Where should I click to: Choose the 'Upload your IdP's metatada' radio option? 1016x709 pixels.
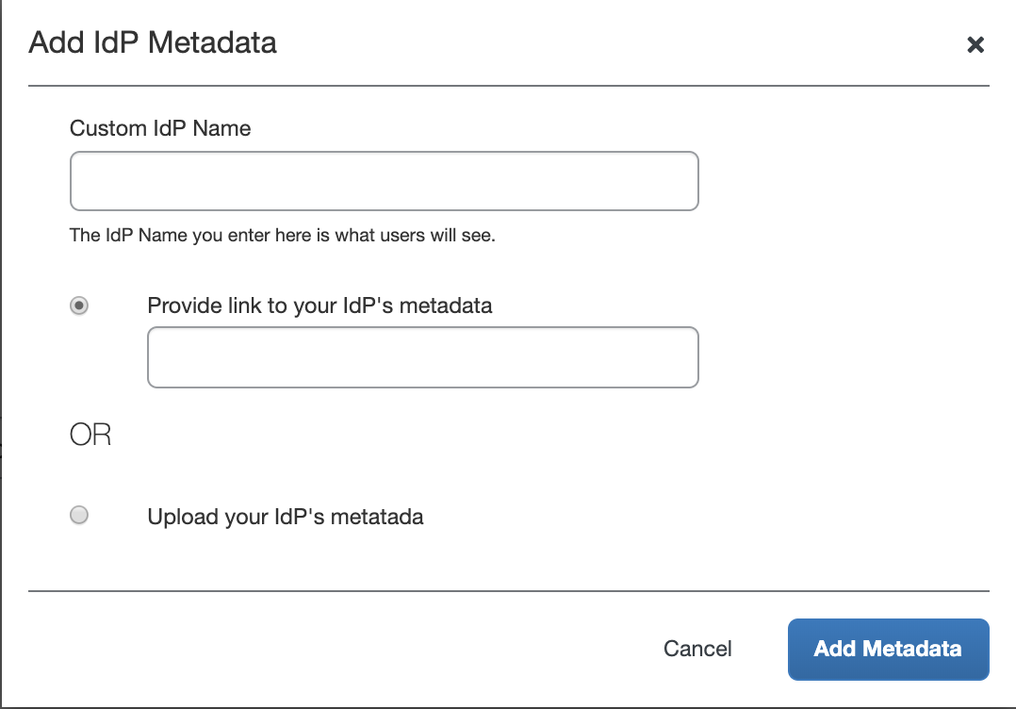coord(80,515)
